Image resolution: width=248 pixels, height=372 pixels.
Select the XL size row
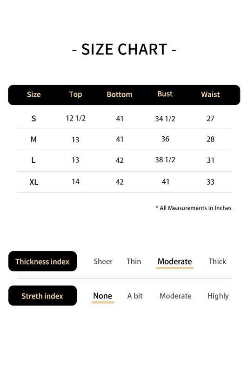124,182
